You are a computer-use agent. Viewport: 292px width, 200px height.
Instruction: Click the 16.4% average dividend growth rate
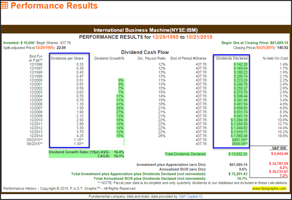pos(119,152)
